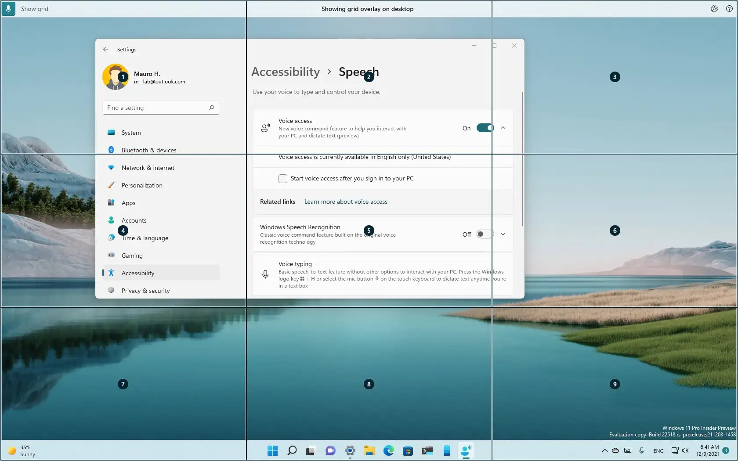
Task: Enable Windows Speech Recognition toggle
Action: [x=485, y=234]
